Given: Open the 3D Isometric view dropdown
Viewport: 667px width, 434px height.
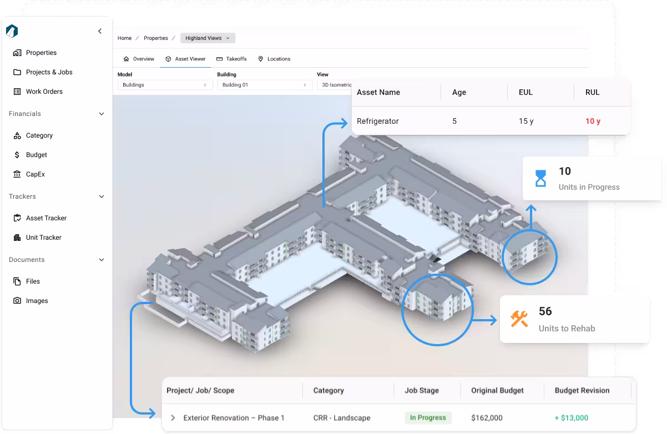Looking at the screenshot, I should point(335,85).
